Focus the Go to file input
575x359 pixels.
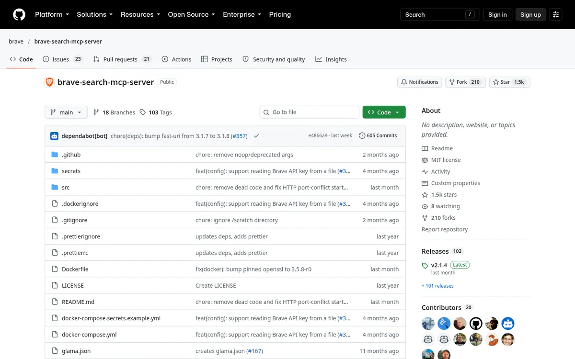(x=309, y=112)
